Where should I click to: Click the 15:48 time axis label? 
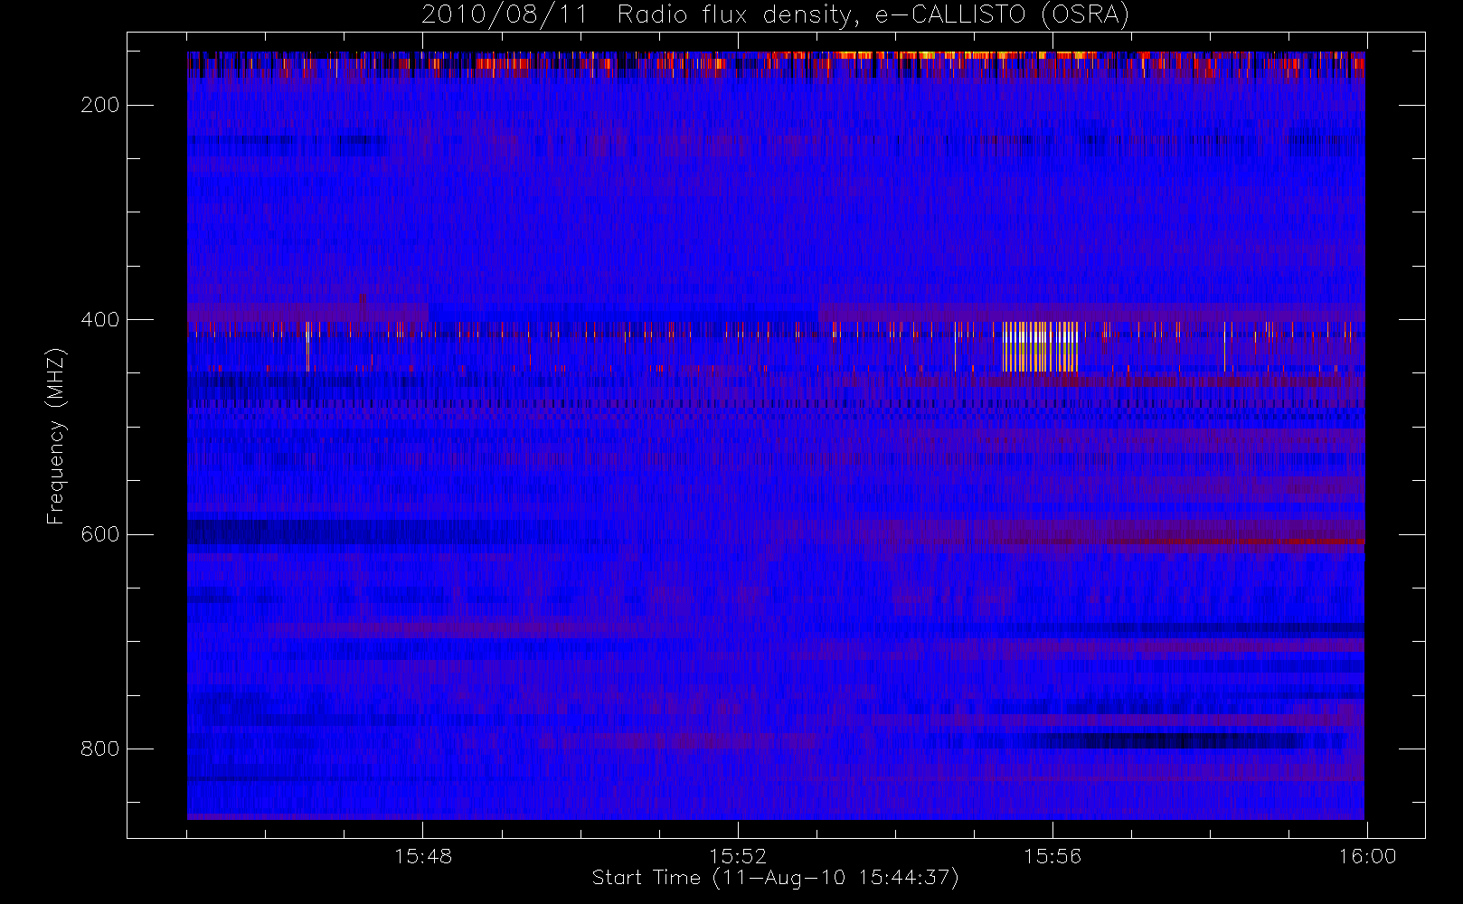coord(423,856)
